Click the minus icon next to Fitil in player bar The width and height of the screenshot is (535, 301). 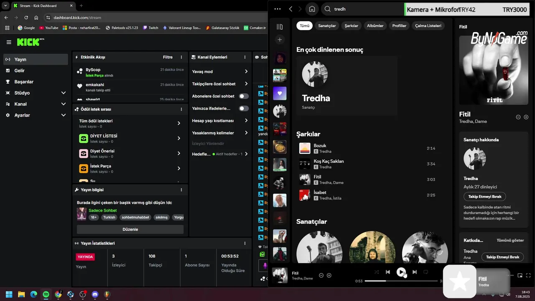321,275
